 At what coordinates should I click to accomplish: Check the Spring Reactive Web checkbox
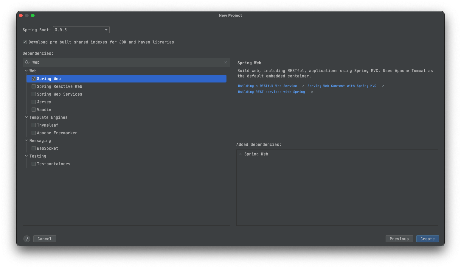34,86
